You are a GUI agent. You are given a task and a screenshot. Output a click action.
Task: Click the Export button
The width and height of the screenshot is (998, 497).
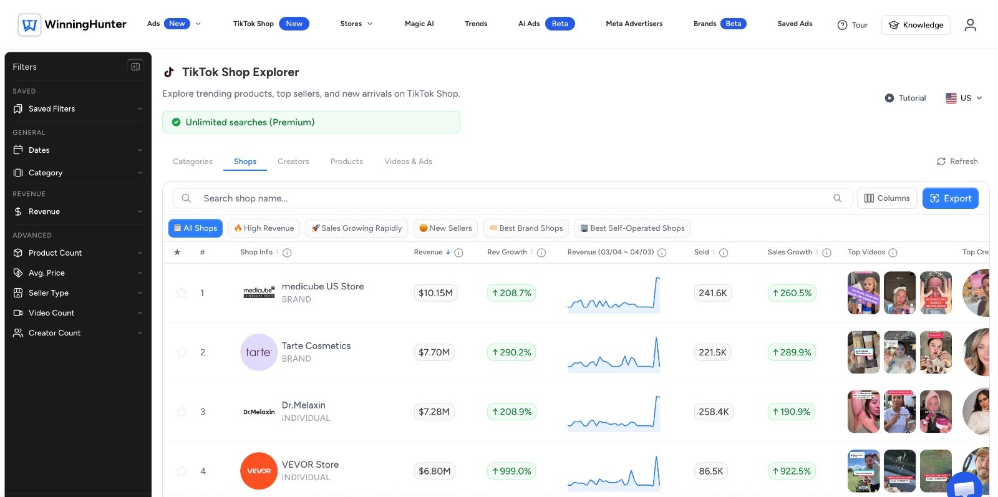pyautogui.click(x=951, y=198)
